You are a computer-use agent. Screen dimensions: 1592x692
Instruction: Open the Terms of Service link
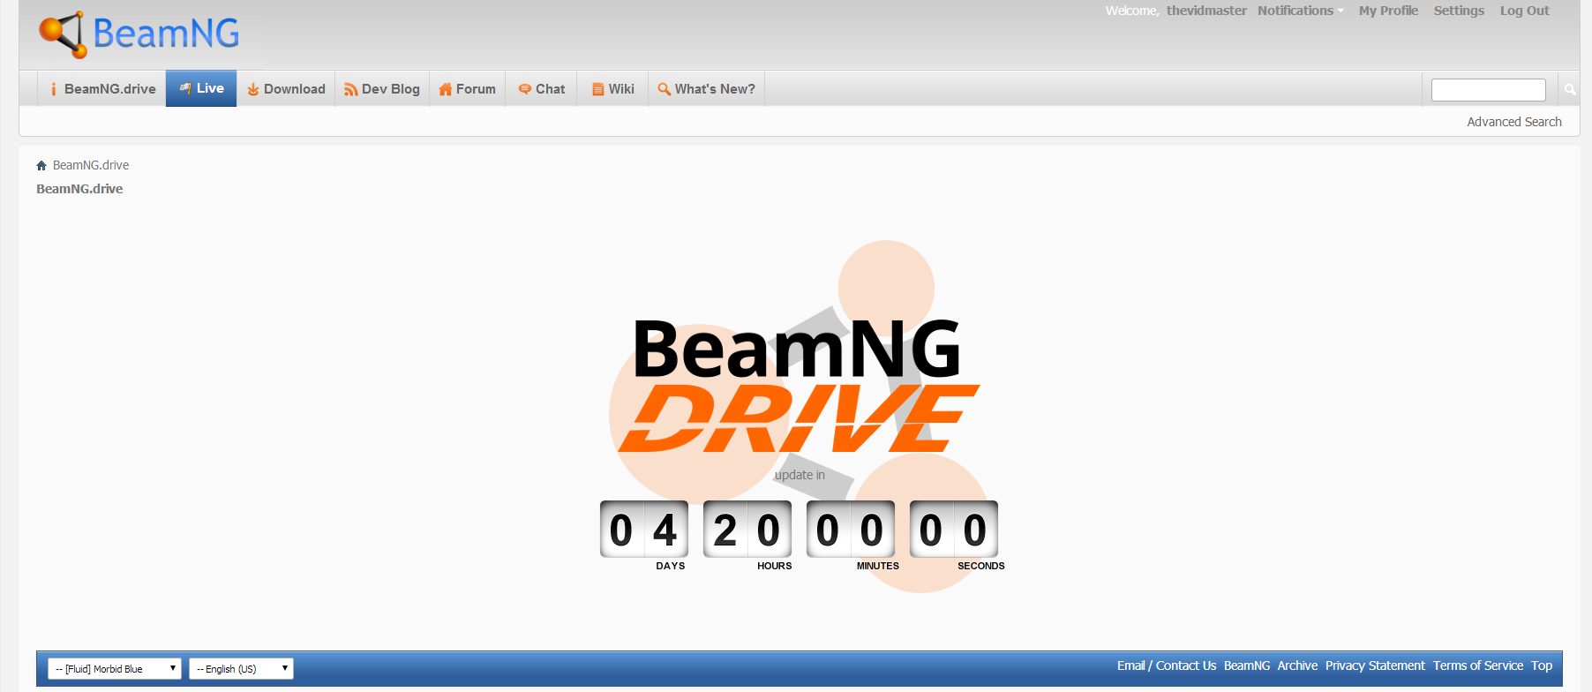(1478, 666)
